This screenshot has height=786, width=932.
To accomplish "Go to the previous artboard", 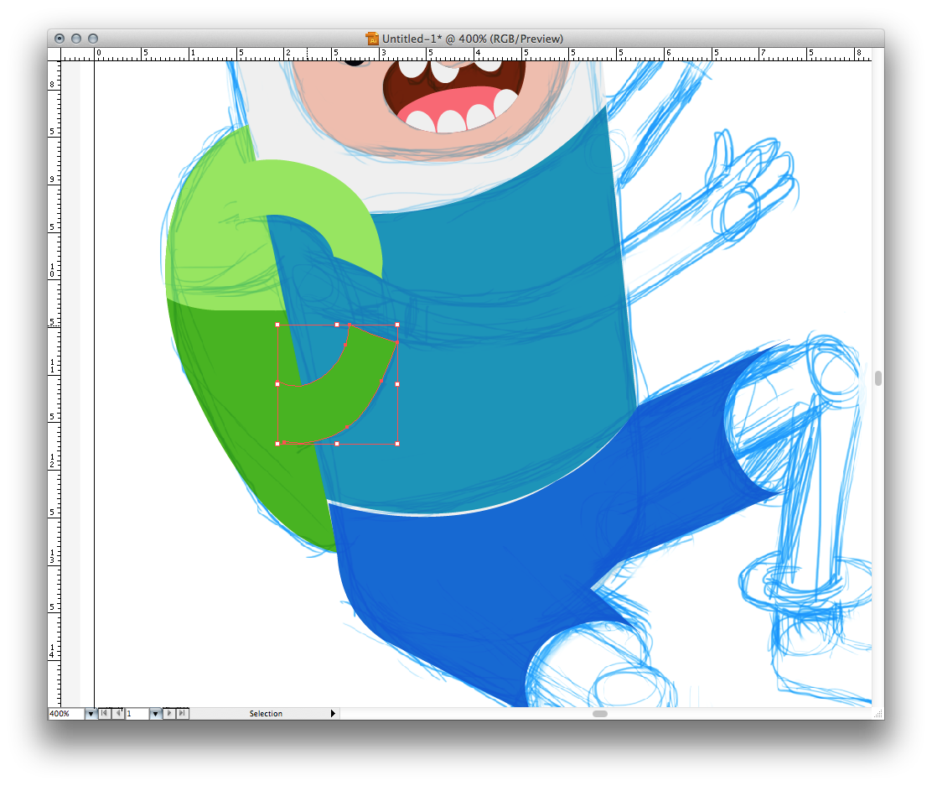I will coord(118,714).
